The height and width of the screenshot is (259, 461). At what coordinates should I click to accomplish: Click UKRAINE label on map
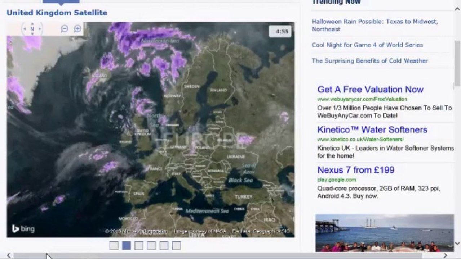coord(236,156)
